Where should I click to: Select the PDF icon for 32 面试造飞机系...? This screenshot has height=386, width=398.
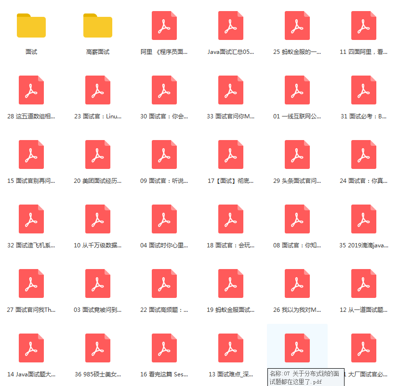point(31,219)
